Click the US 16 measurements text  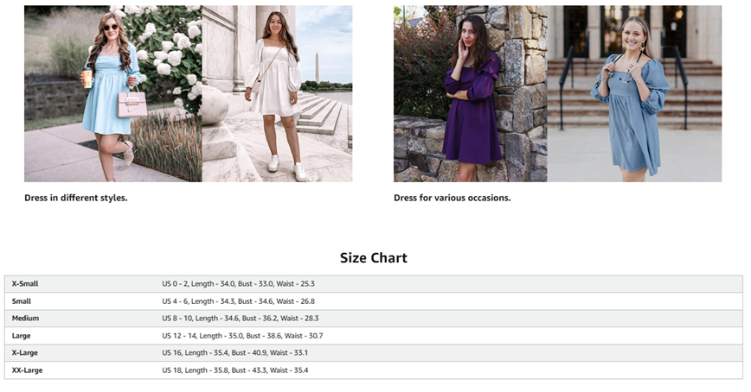(x=234, y=353)
